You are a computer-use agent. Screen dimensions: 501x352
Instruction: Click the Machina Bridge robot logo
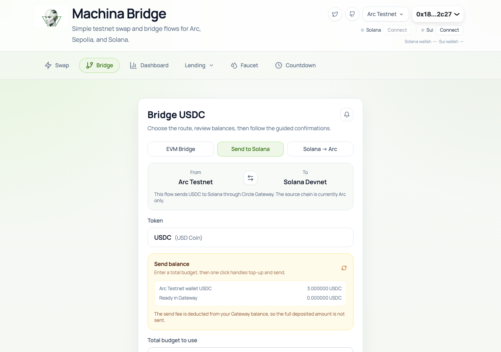coord(52,16)
